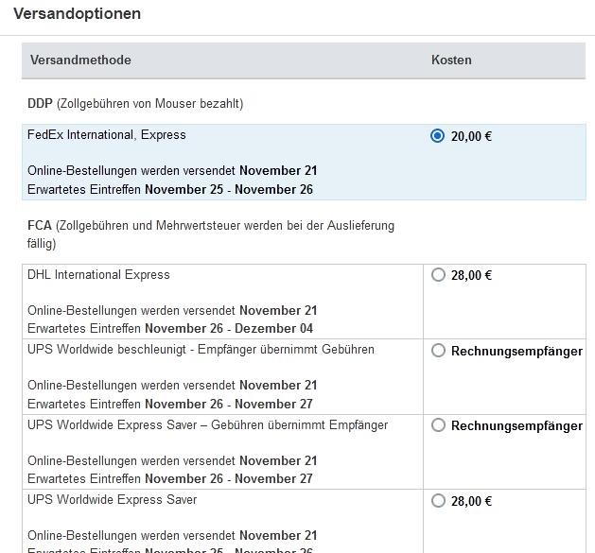Click the 28,00 € price for DHL
This screenshot has width=595, height=553.
[x=471, y=276]
